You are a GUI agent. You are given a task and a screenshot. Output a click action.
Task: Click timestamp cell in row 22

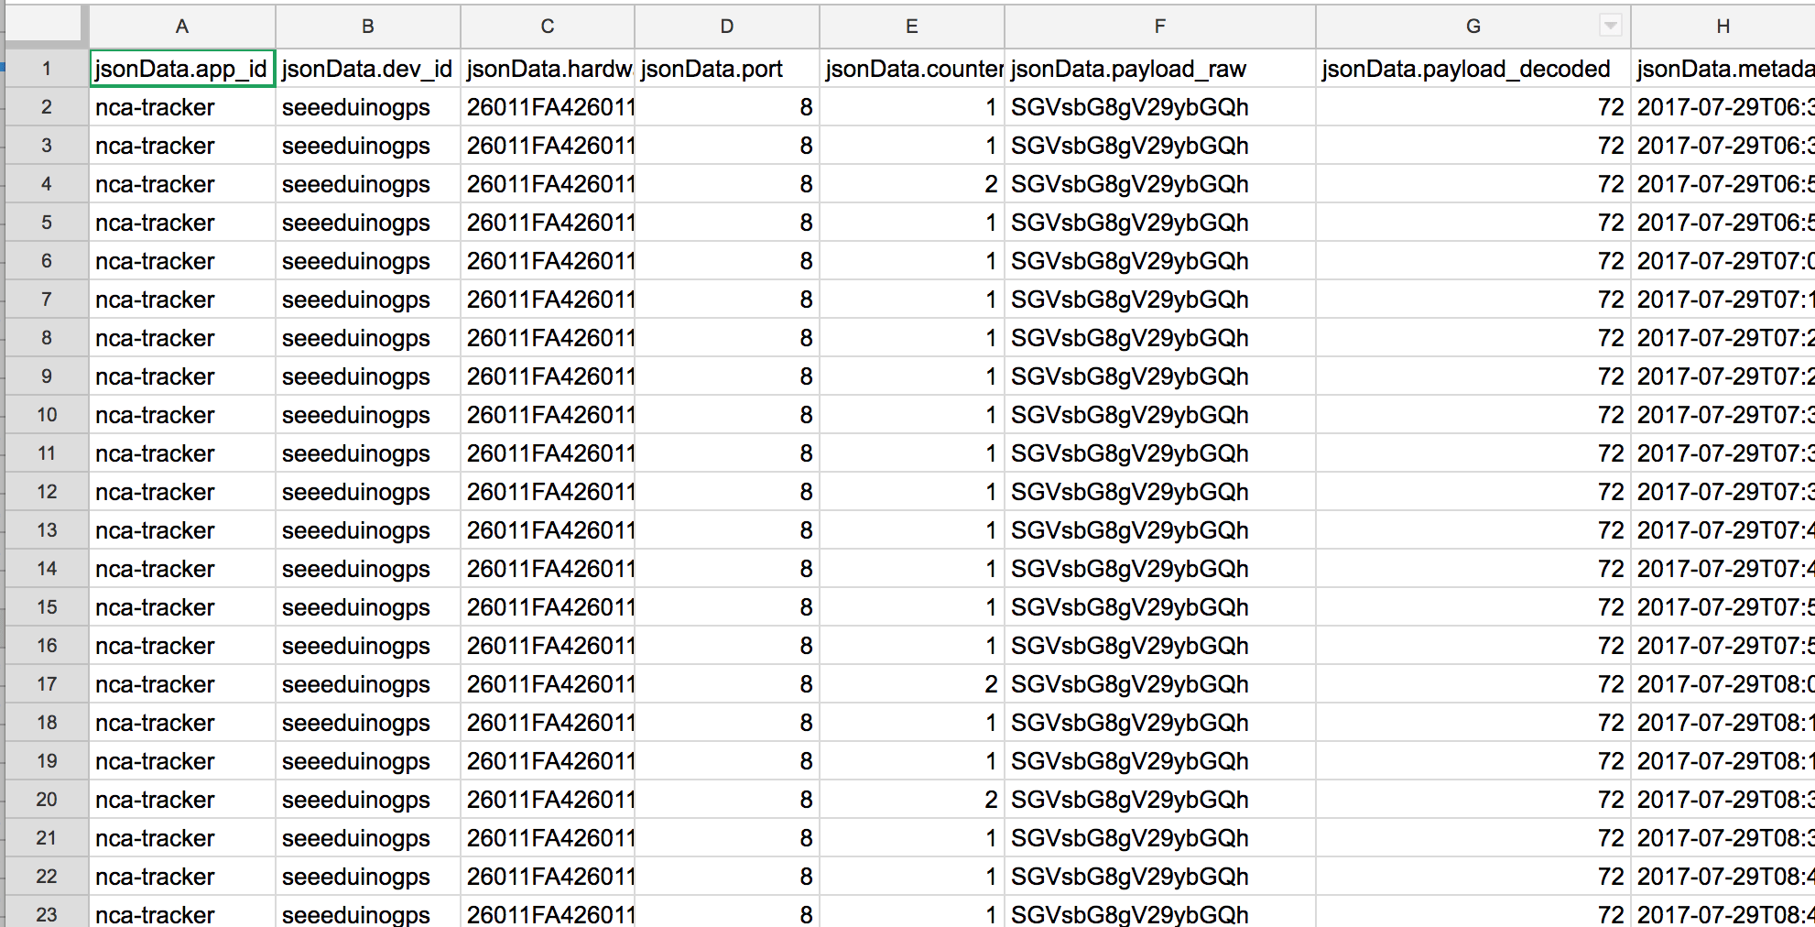point(1723,877)
